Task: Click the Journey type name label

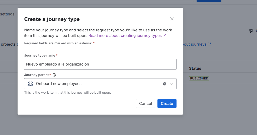Action: point(40,55)
